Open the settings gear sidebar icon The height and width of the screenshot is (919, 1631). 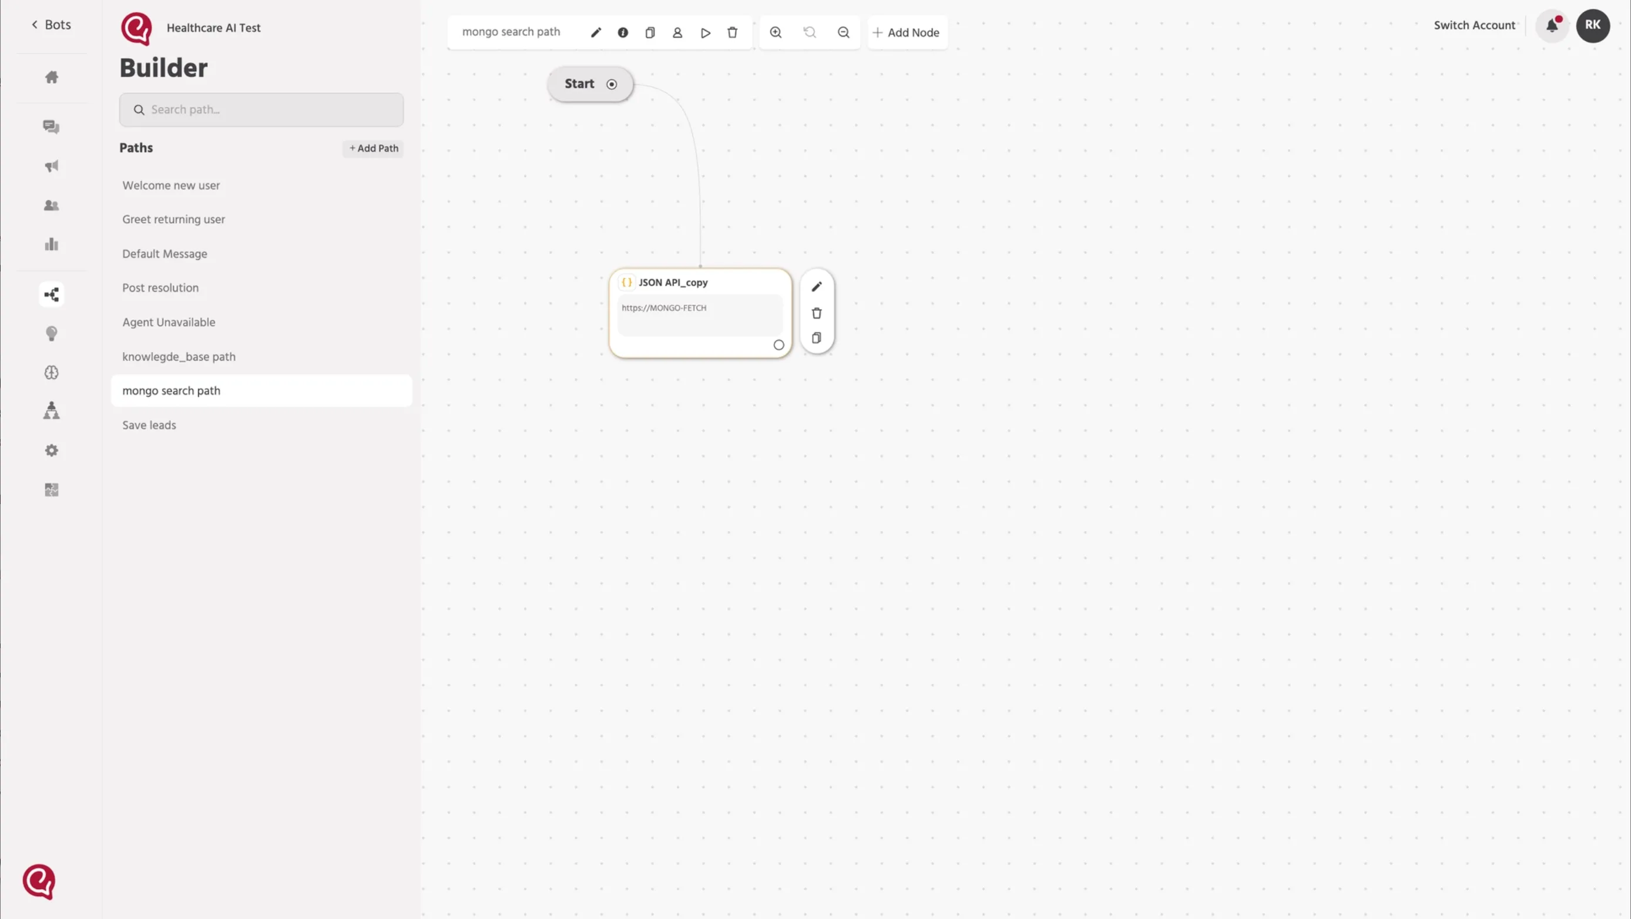pos(52,450)
